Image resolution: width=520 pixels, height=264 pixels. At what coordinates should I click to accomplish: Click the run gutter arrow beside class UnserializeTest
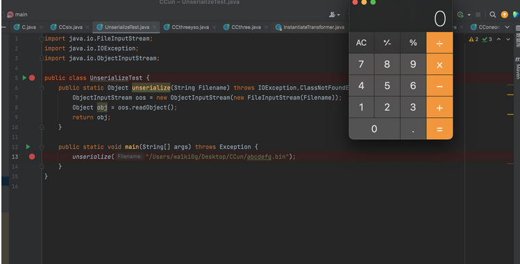[x=24, y=78]
